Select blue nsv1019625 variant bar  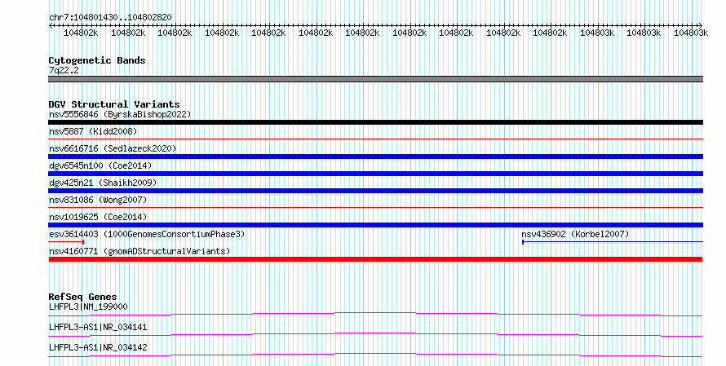[x=375, y=225]
